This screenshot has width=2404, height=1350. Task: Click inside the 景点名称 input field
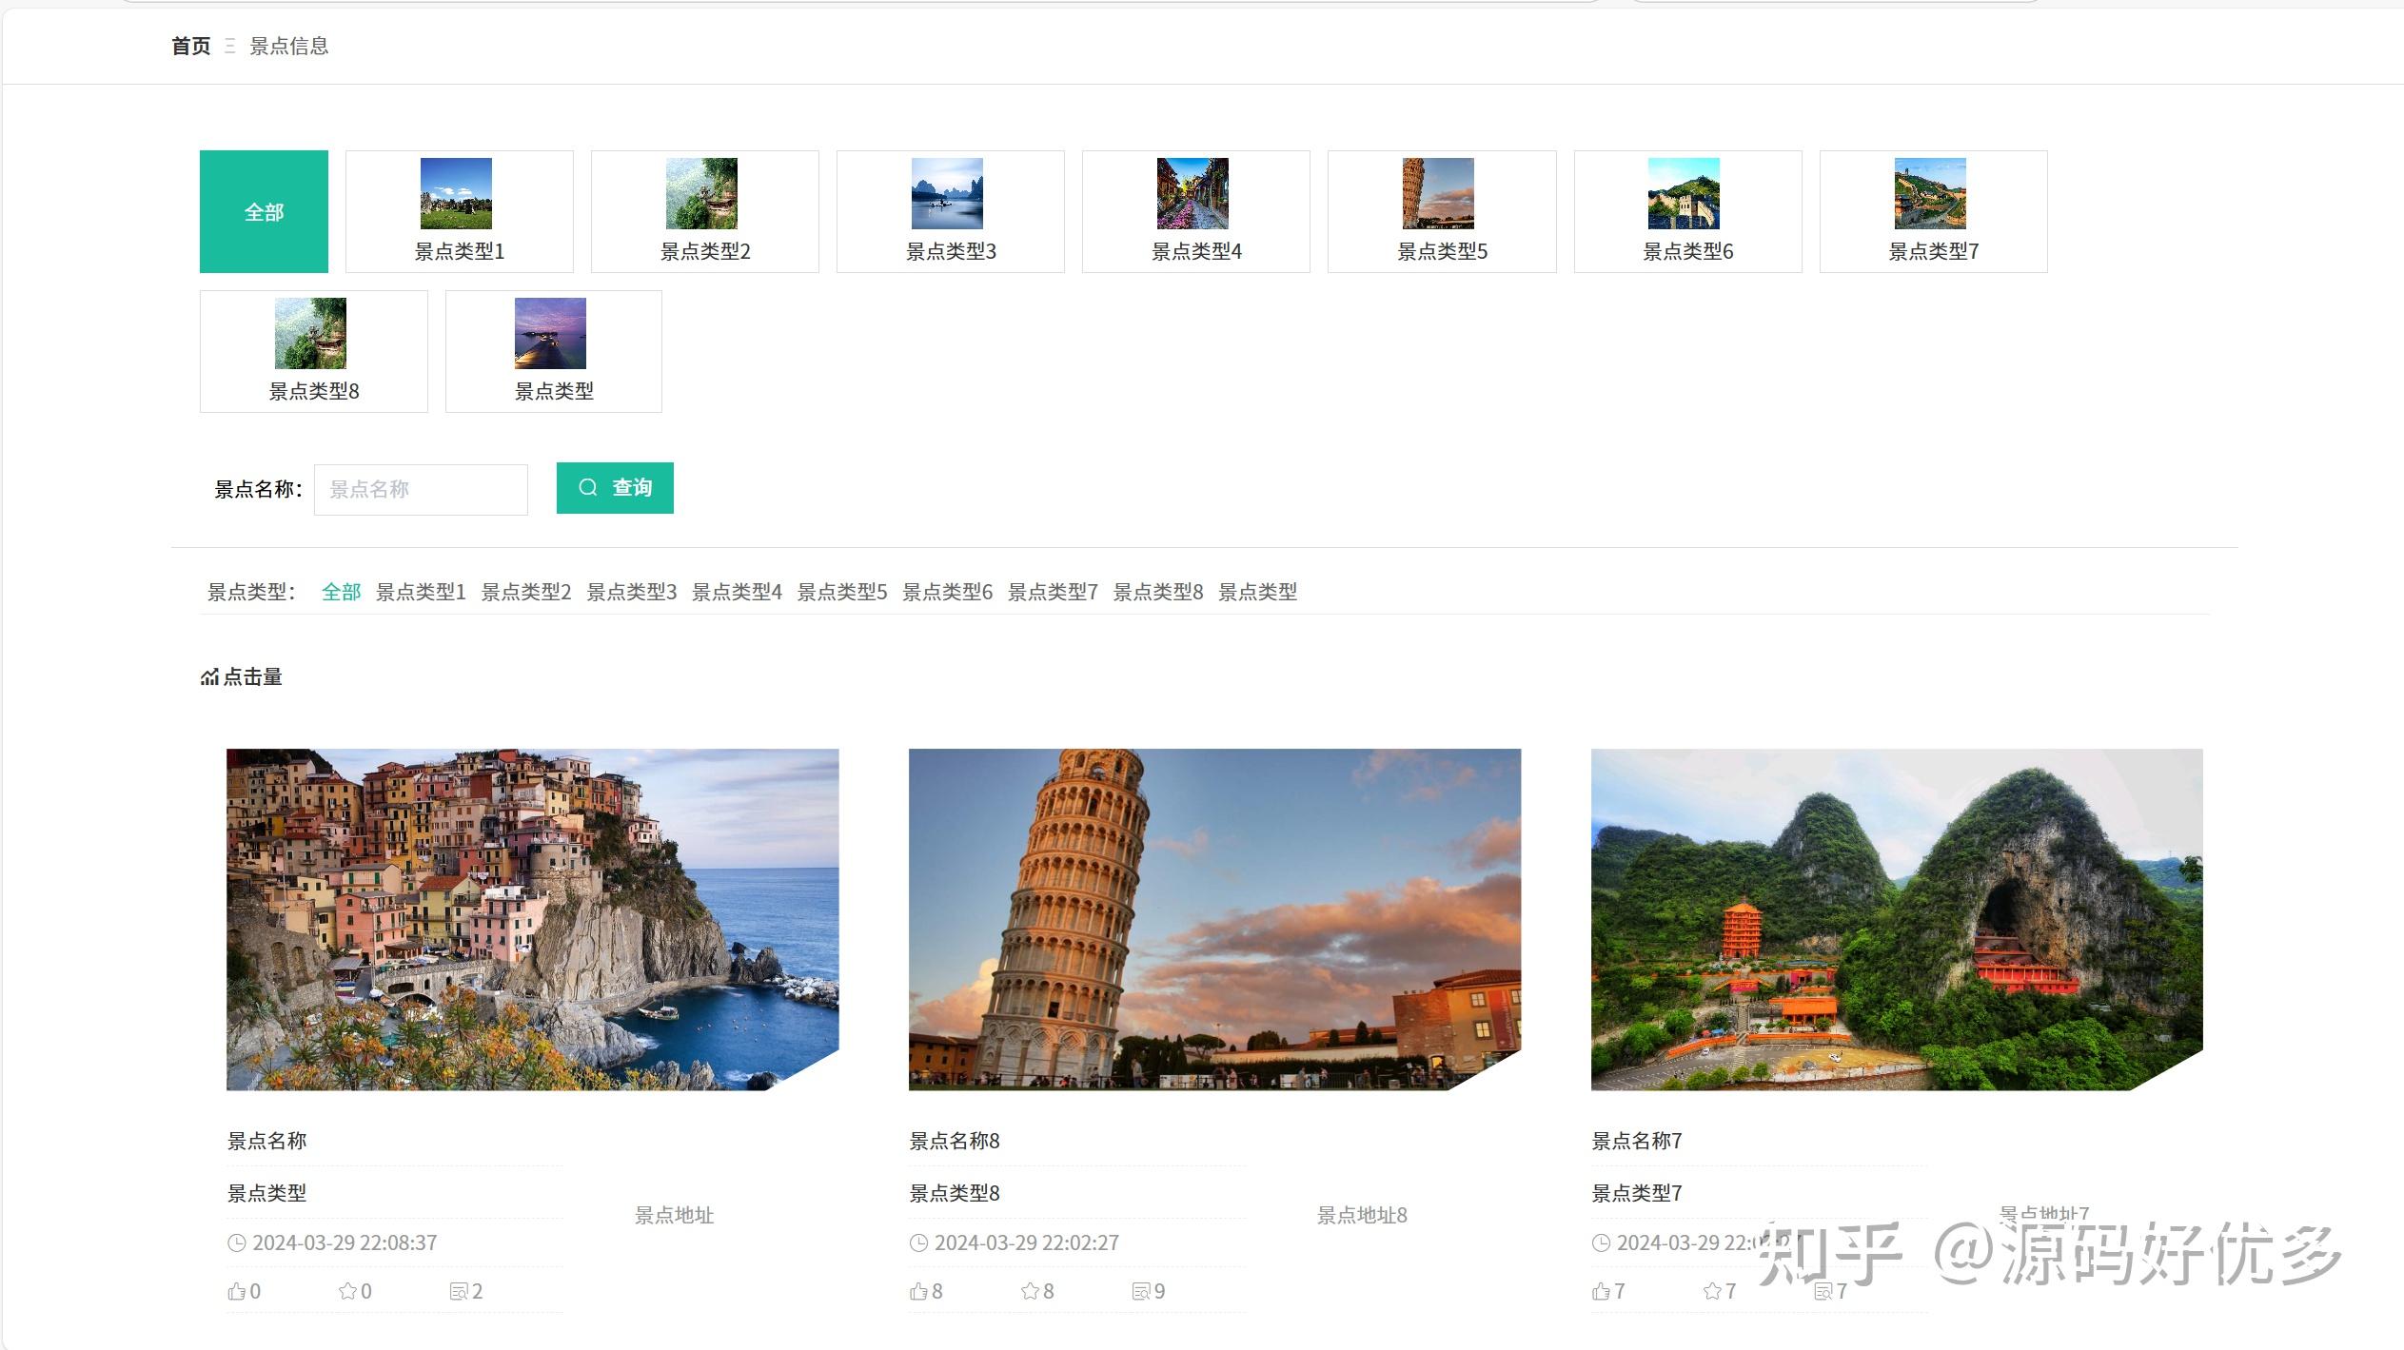pyautogui.click(x=420, y=488)
